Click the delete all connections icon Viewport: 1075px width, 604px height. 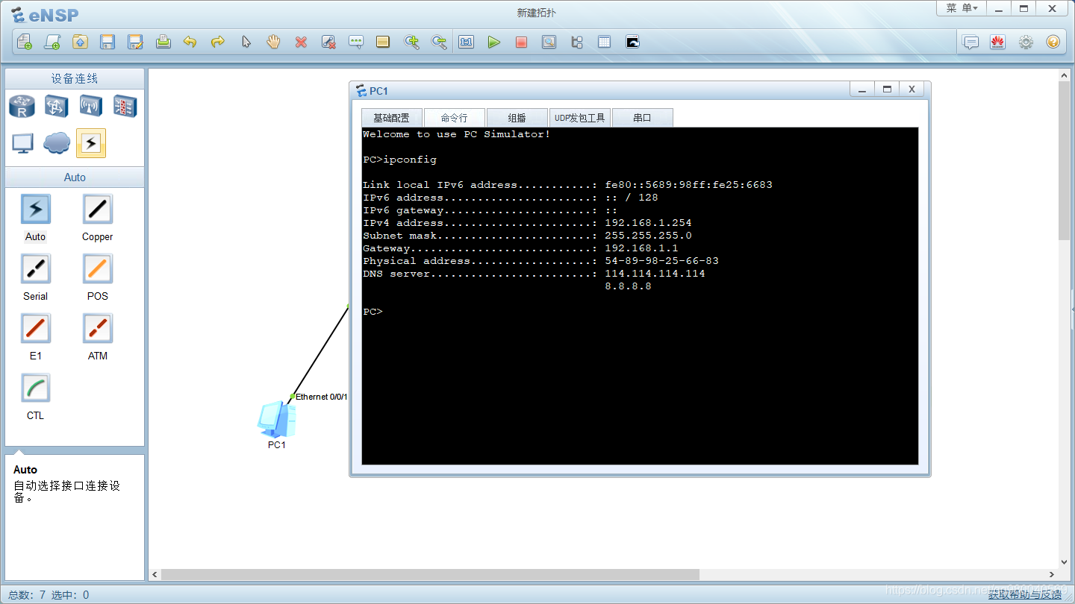point(328,42)
